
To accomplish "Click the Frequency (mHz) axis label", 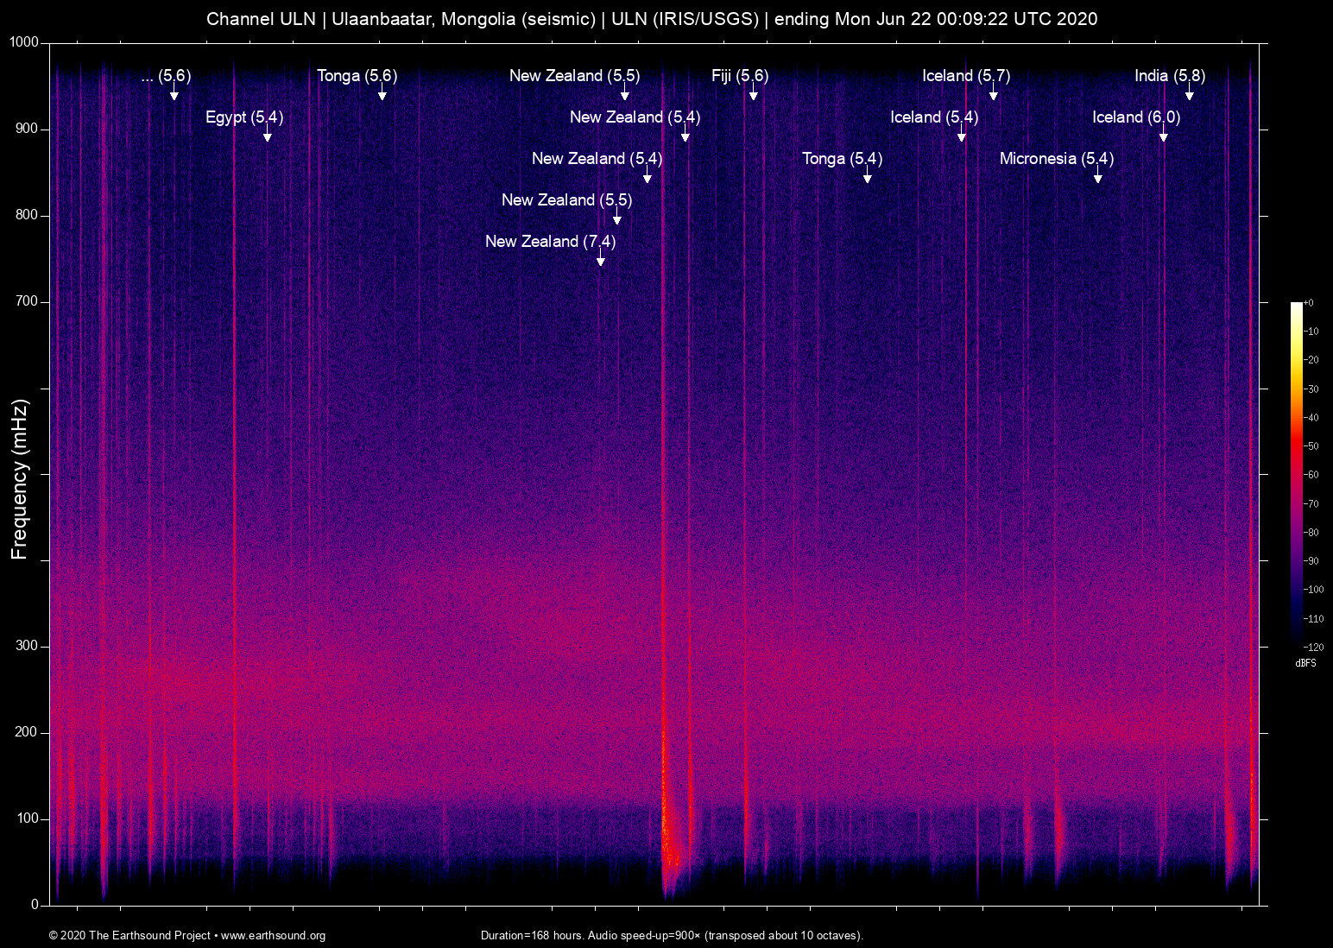I will coord(20,479).
